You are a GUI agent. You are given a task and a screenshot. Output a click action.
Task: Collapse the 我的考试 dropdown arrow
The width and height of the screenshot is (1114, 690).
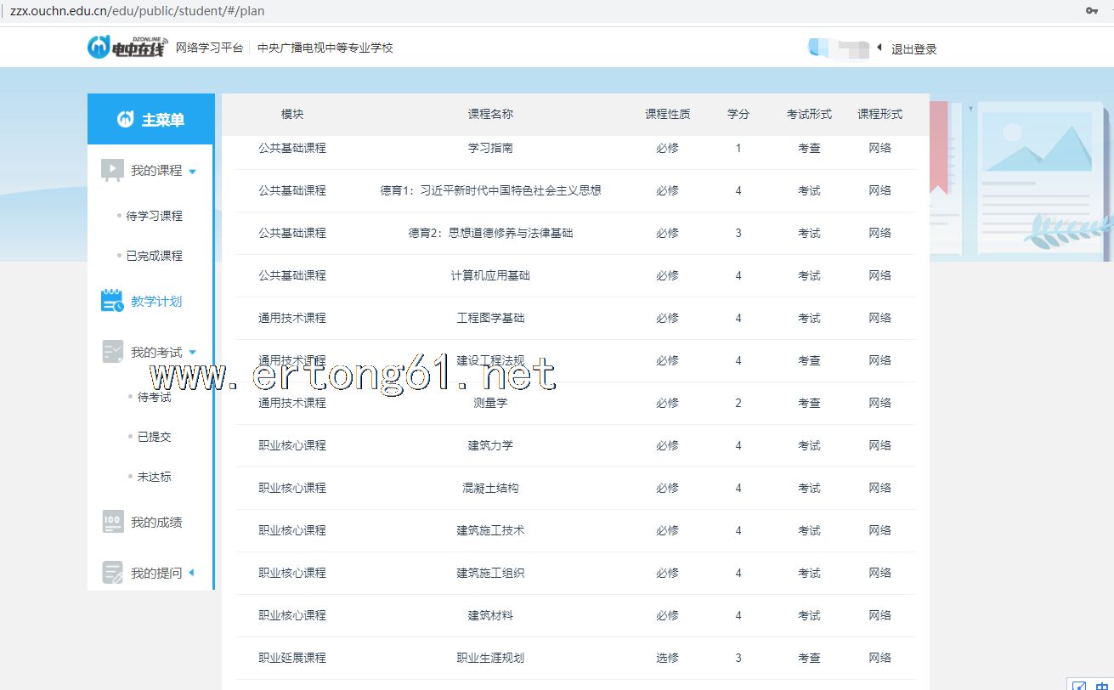(x=192, y=353)
